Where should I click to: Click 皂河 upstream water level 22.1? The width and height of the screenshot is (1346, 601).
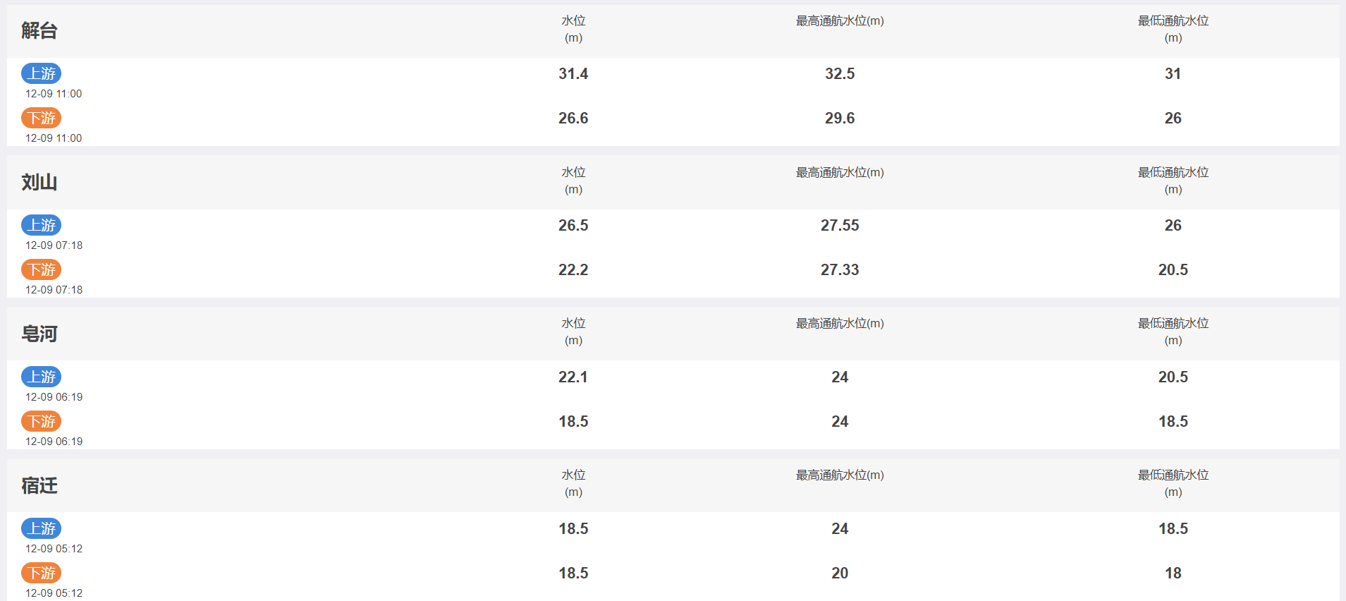573,377
